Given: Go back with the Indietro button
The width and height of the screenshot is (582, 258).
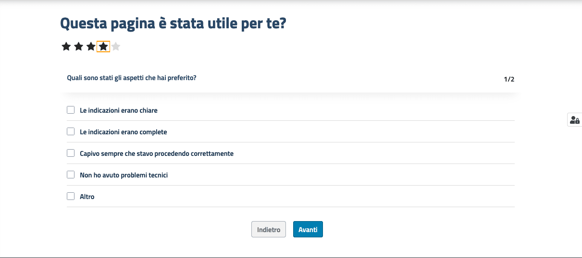Looking at the screenshot, I should pos(269,229).
